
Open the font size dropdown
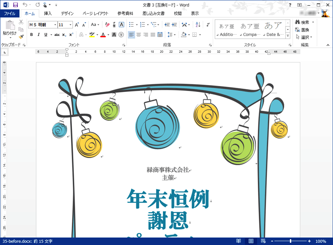tap(71, 25)
